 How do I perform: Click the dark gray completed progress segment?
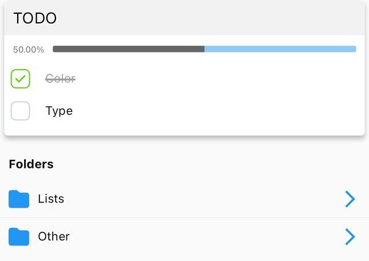point(128,49)
